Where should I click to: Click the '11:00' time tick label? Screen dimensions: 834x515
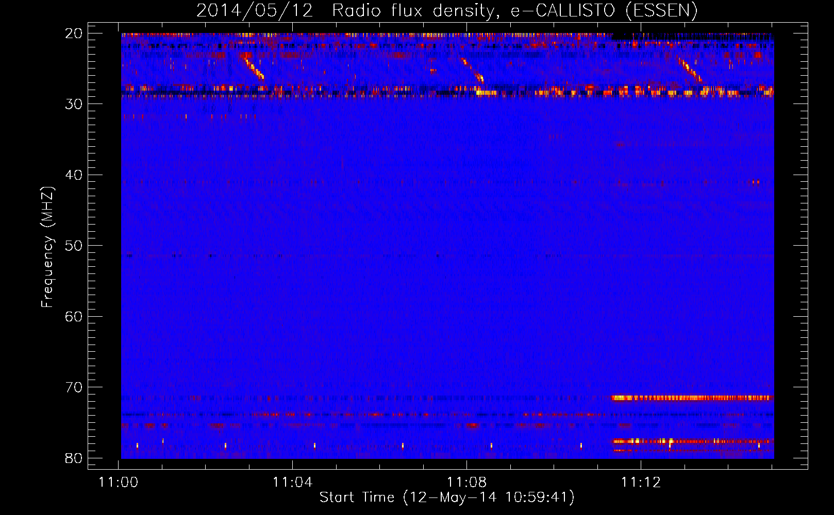pyautogui.click(x=119, y=483)
